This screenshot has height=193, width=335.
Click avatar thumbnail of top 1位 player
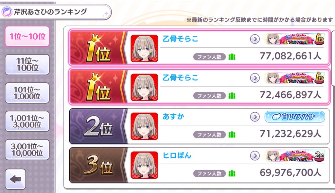pos(144,48)
